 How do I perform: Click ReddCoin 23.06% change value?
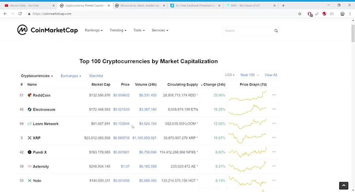pyautogui.click(x=219, y=95)
